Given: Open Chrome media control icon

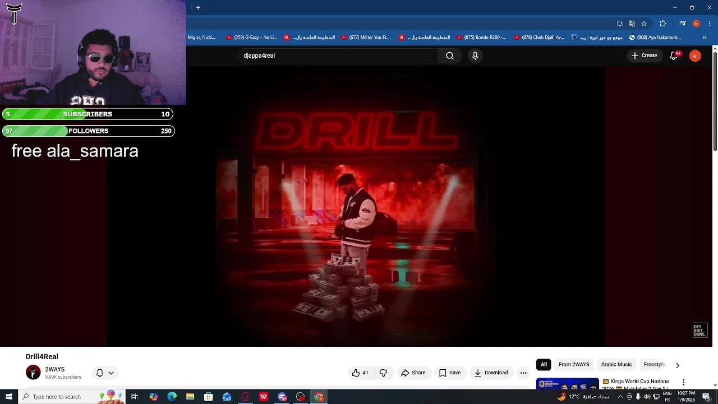Looking at the screenshot, I should tap(683, 24).
